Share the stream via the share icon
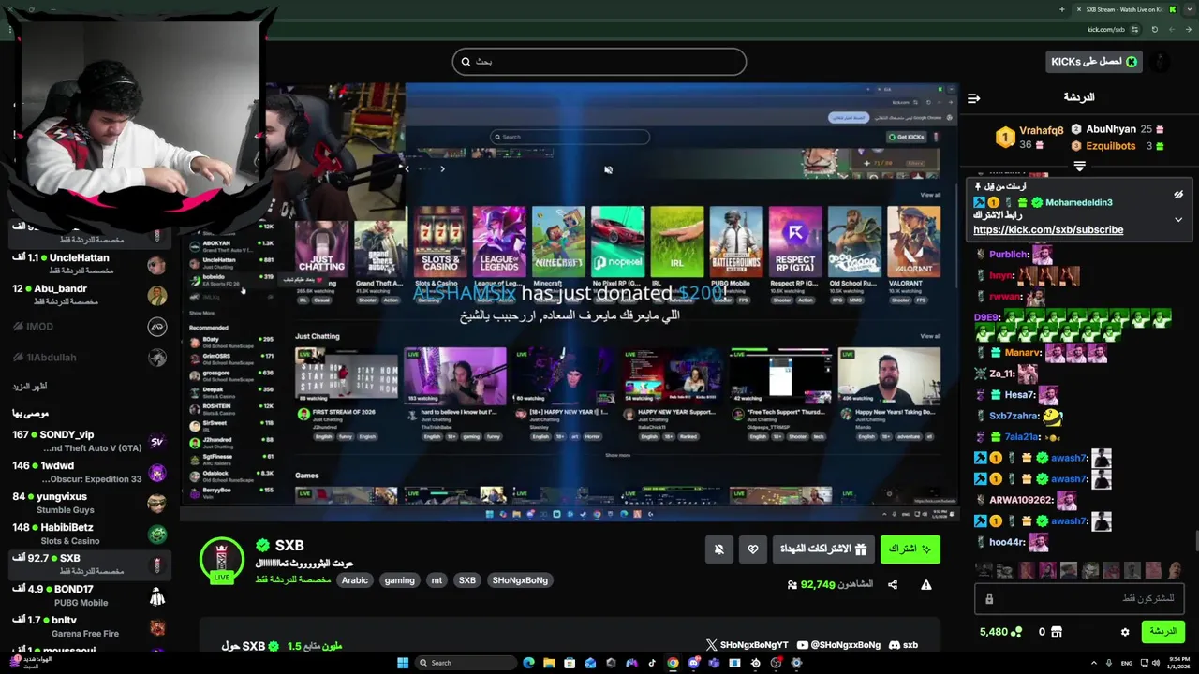1199x674 pixels. point(893,585)
